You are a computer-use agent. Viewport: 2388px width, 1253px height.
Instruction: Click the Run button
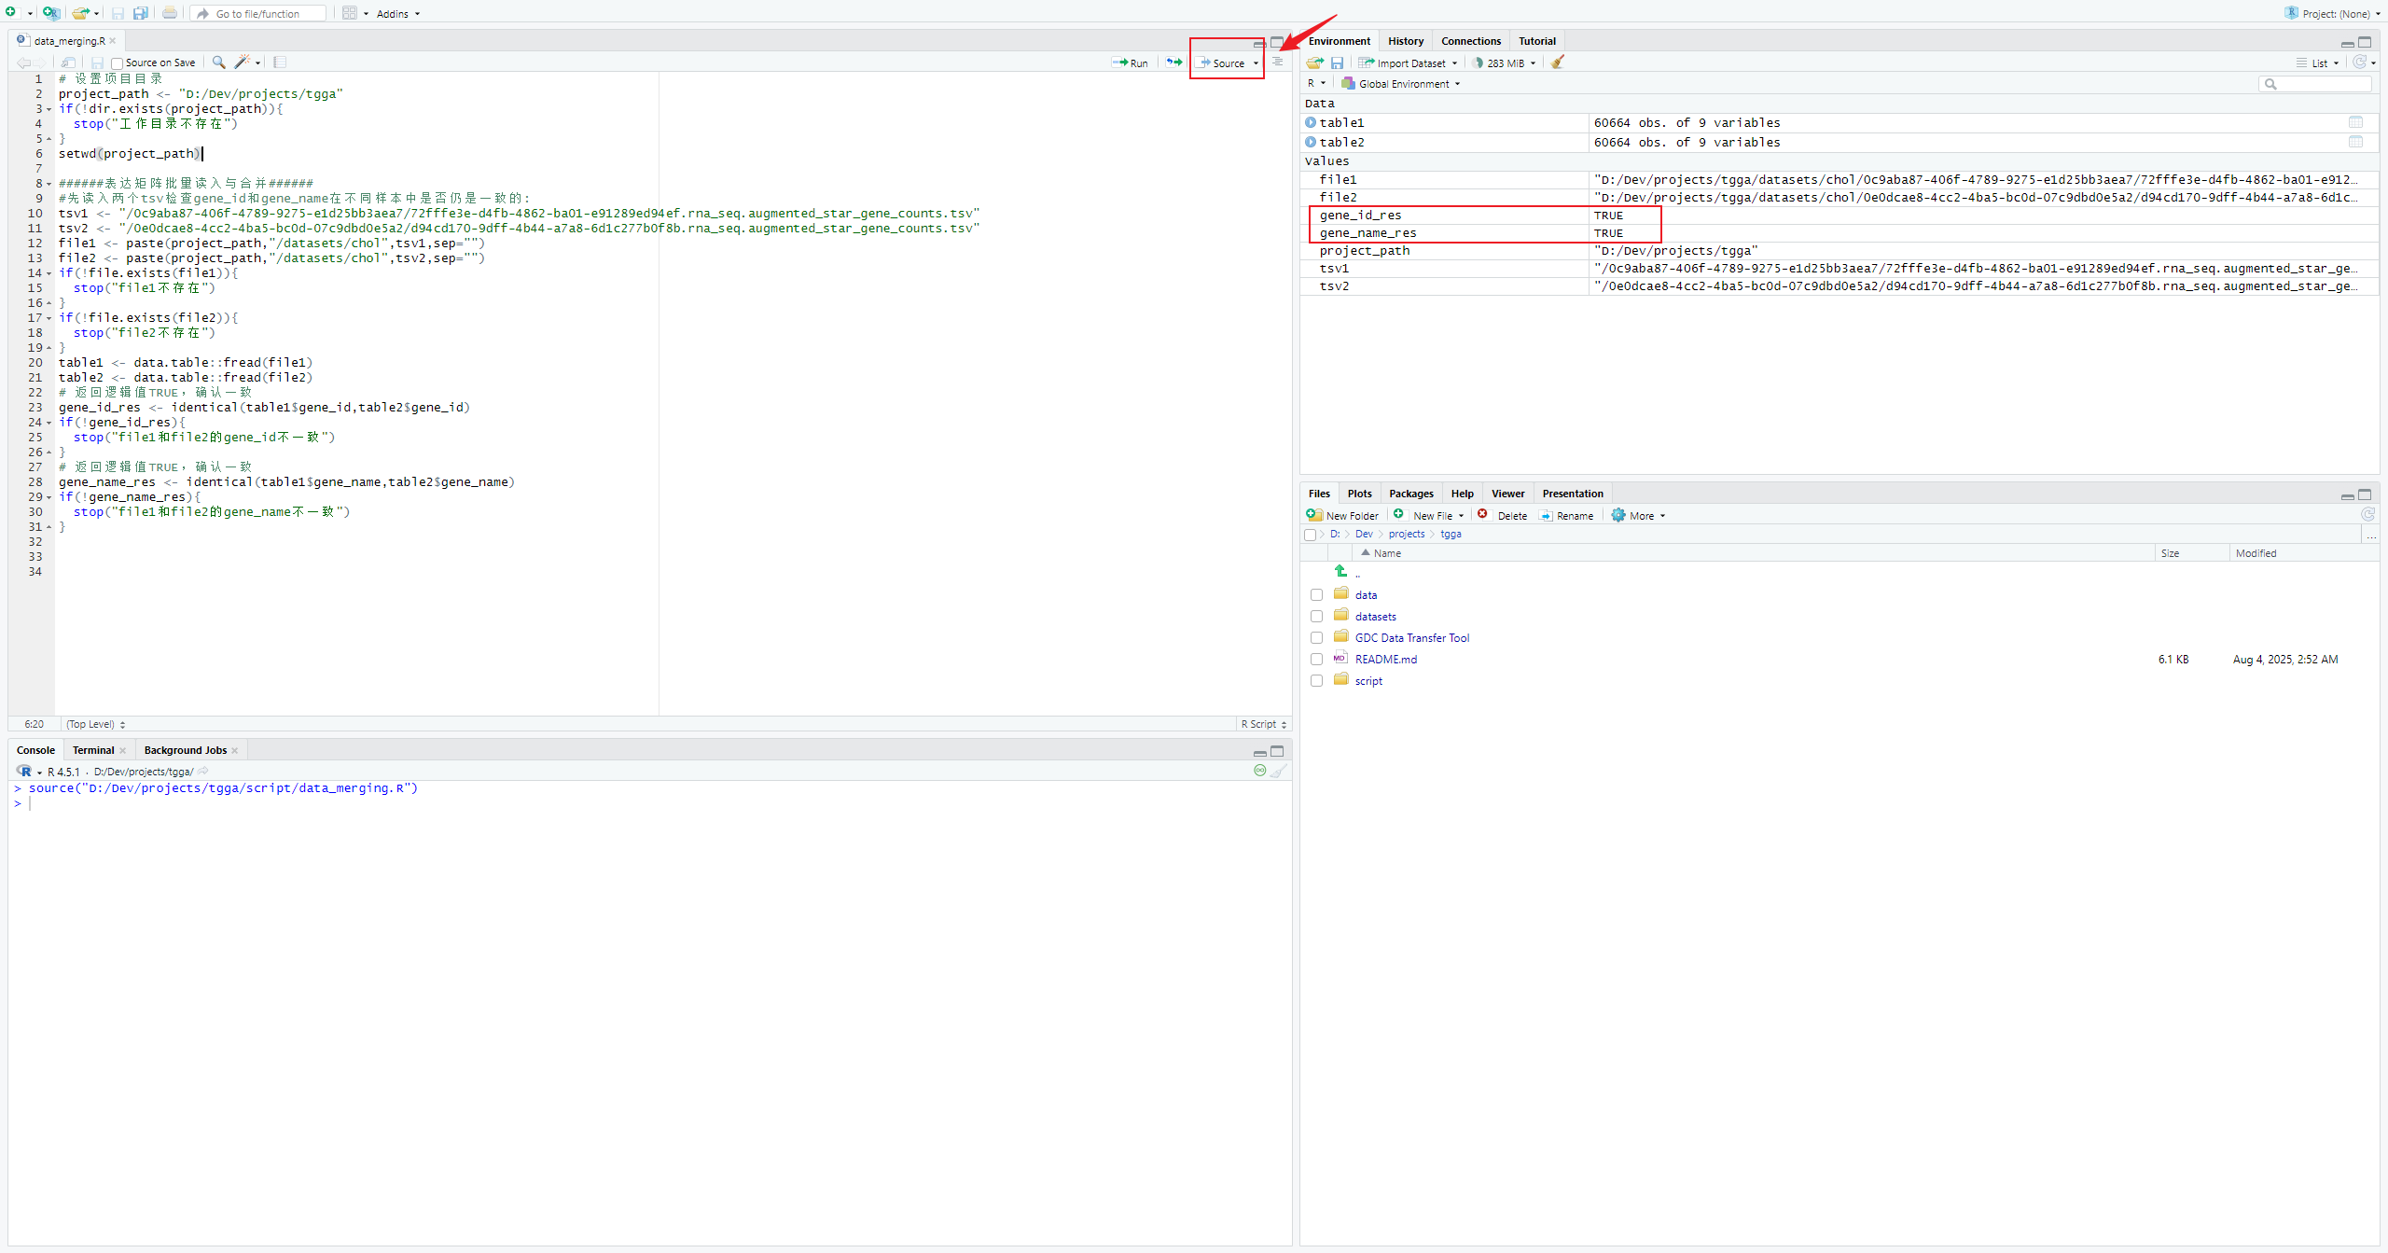click(x=1131, y=63)
